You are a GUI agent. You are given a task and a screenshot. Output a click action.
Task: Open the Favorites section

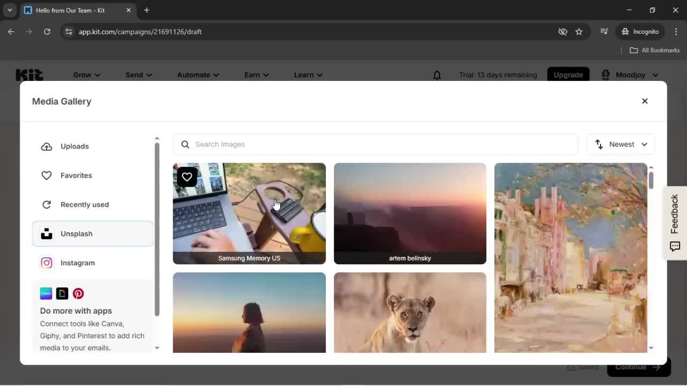coord(76,175)
